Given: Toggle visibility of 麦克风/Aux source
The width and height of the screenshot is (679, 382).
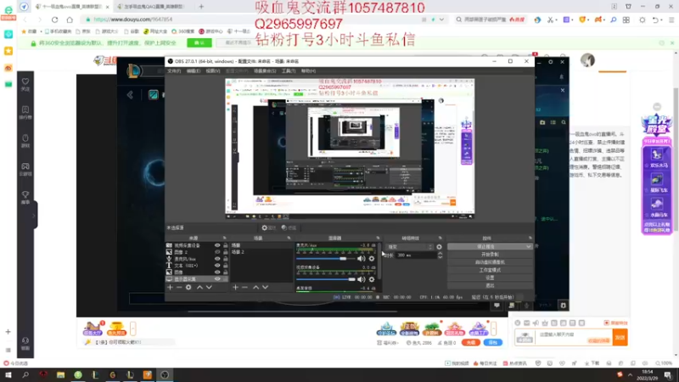Looking at the screenshot, I should coord(217,259).
